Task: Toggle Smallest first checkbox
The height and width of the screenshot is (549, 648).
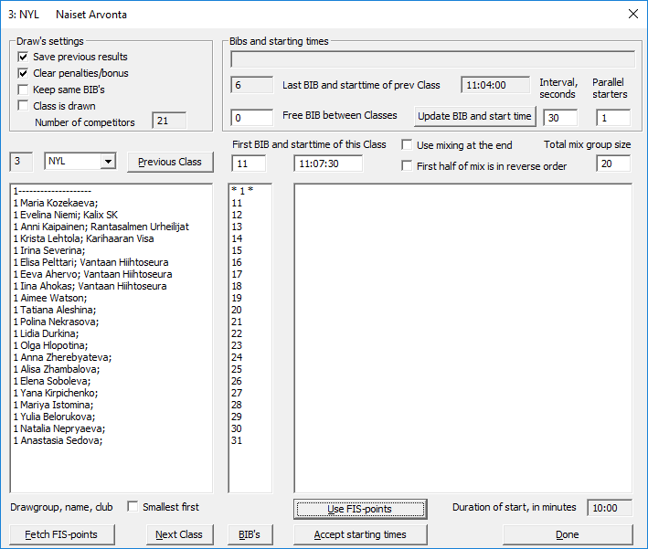Action: coord(133,507)
